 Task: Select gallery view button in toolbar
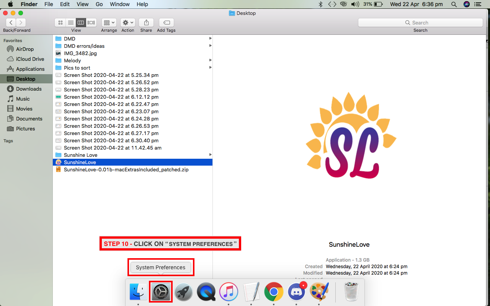point(91,23)
